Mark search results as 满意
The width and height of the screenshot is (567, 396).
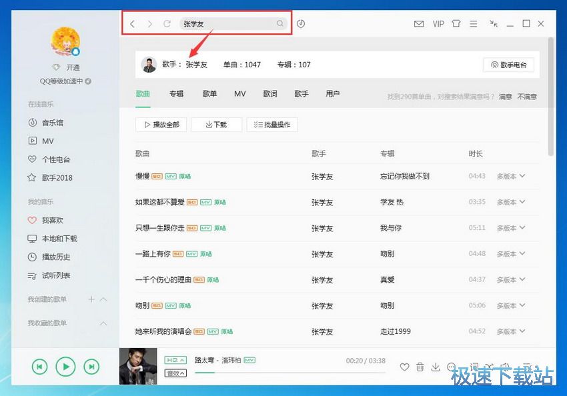[505, 97]
